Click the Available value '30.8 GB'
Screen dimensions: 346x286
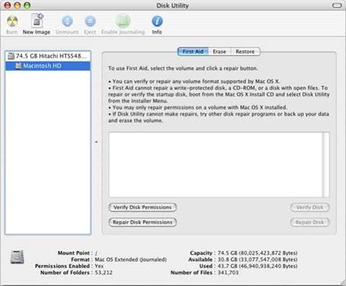point(228,259)
